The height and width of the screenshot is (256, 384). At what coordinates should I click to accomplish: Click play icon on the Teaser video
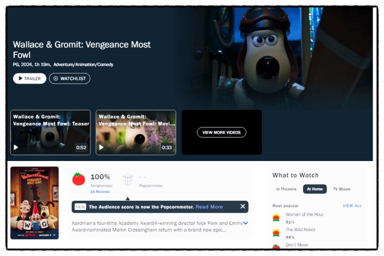coord(16,148)
